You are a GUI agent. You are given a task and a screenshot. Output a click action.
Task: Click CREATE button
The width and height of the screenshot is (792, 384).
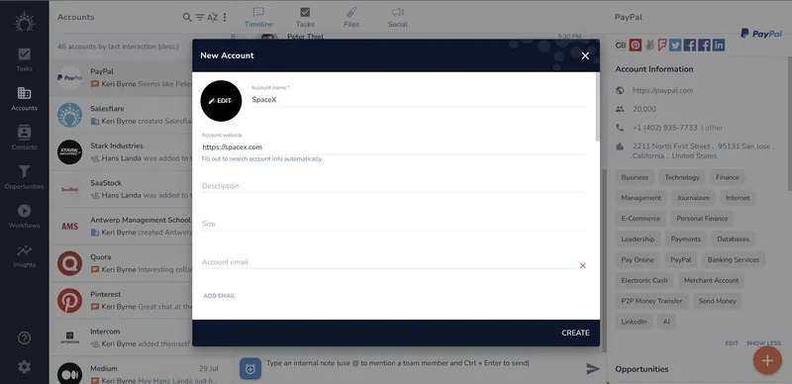tap(575, 333)
